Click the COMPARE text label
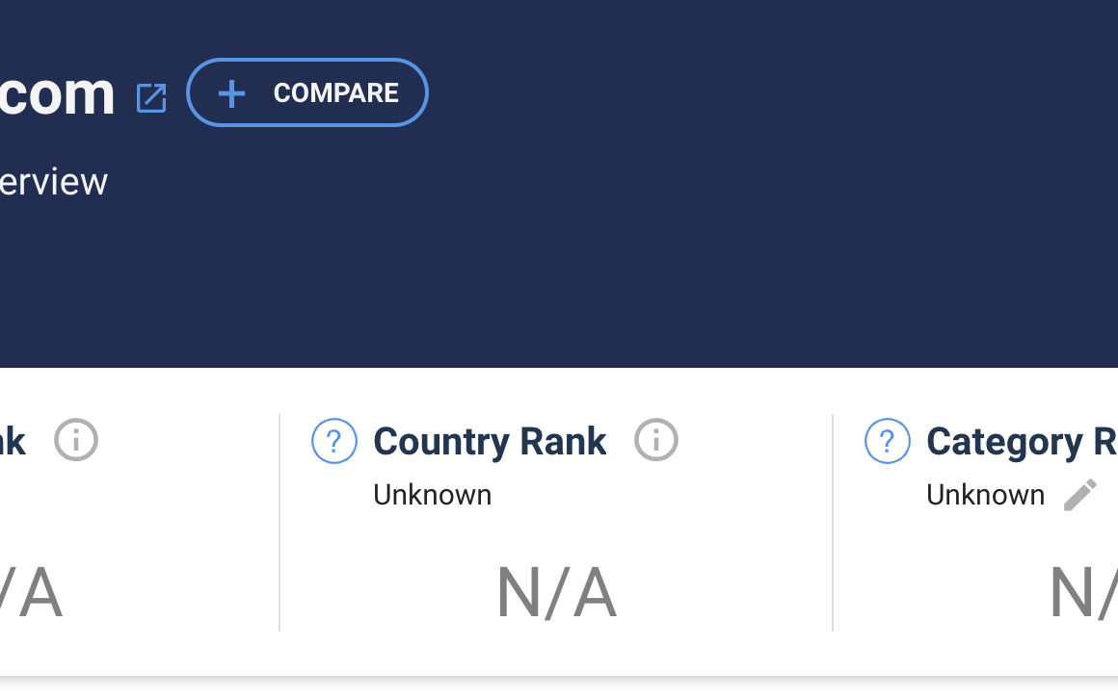1118x699 pixels. click(335, 92)
